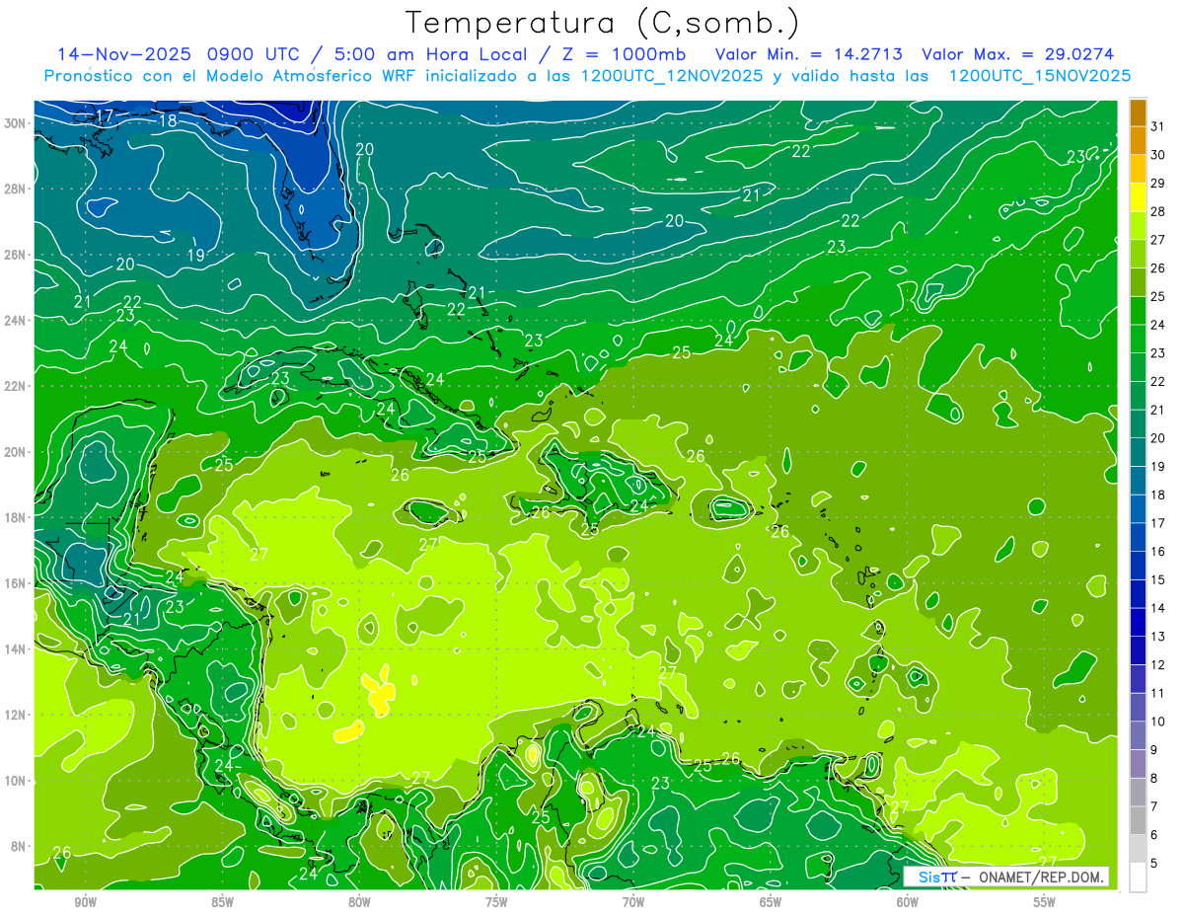This screenshot has height=915, width=1184.
Task: Click the colorbar label '25'
Action: click(x=1158, y=297)
